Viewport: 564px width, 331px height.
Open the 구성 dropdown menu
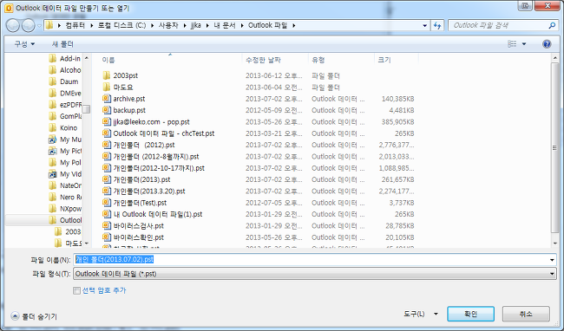pos(24,44)
